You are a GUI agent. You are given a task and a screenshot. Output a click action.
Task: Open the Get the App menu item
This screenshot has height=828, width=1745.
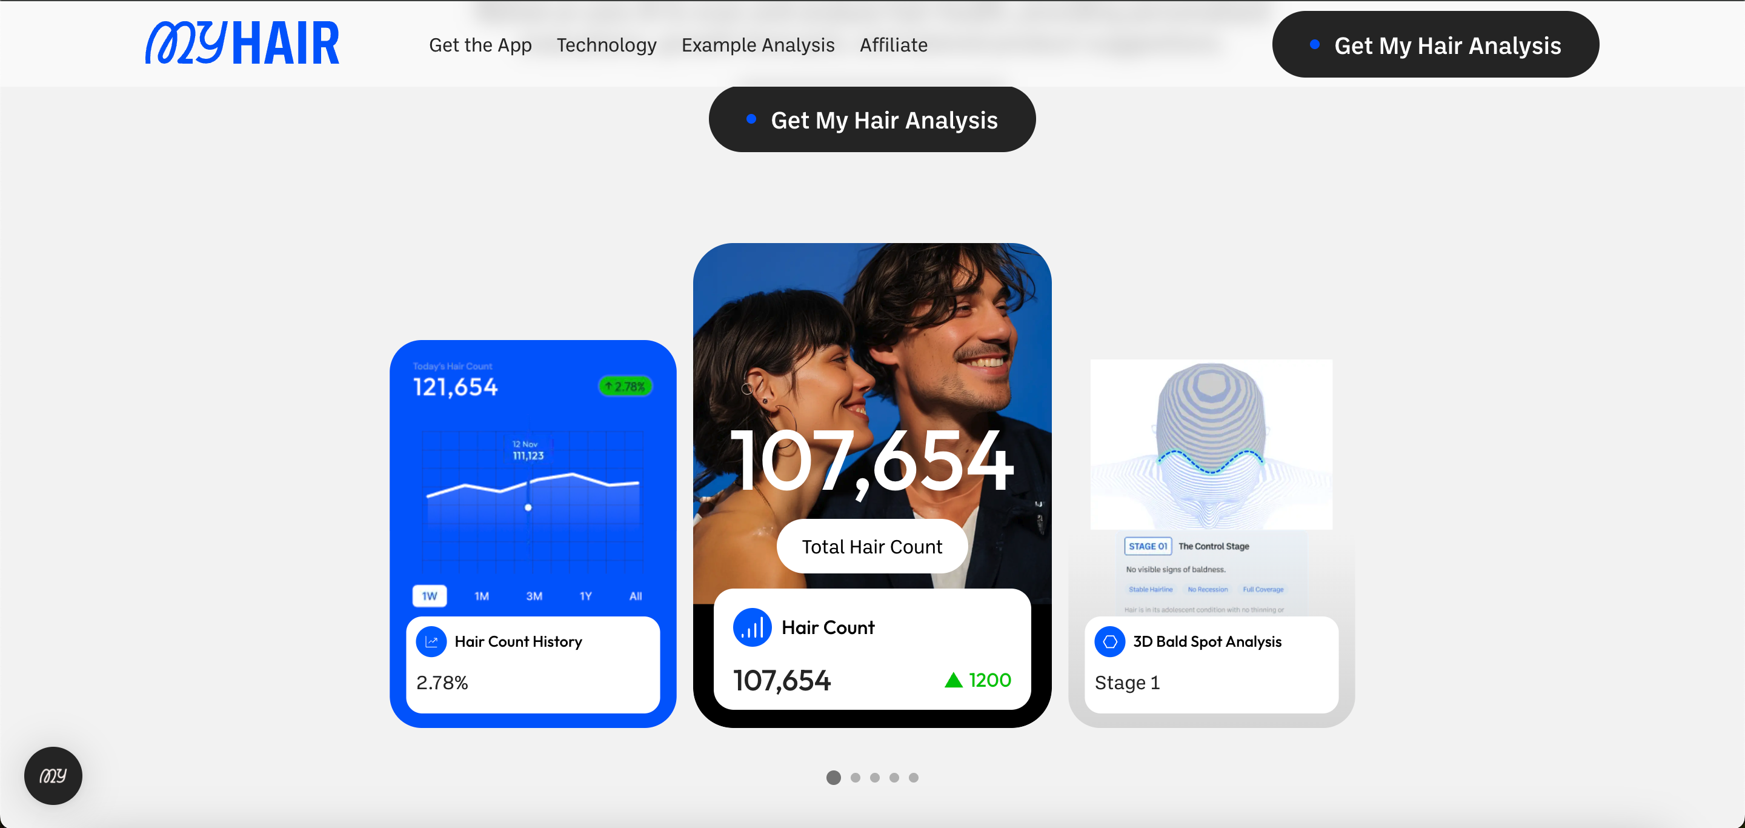coord(480,45)
